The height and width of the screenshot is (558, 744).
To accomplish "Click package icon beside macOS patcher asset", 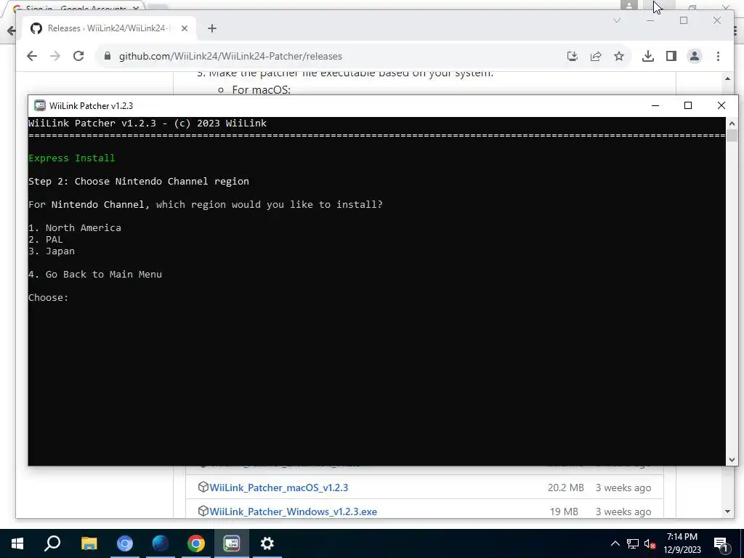I will pos(203,487).
